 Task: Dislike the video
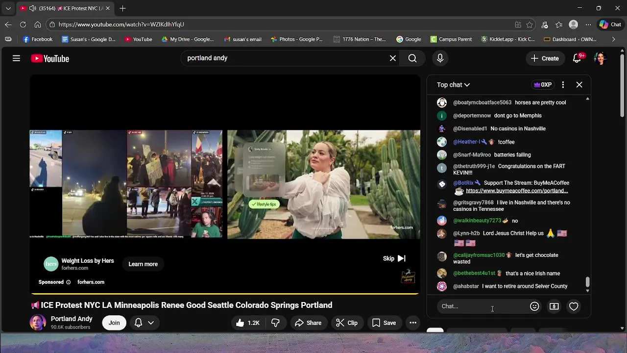tap(275, 323)
